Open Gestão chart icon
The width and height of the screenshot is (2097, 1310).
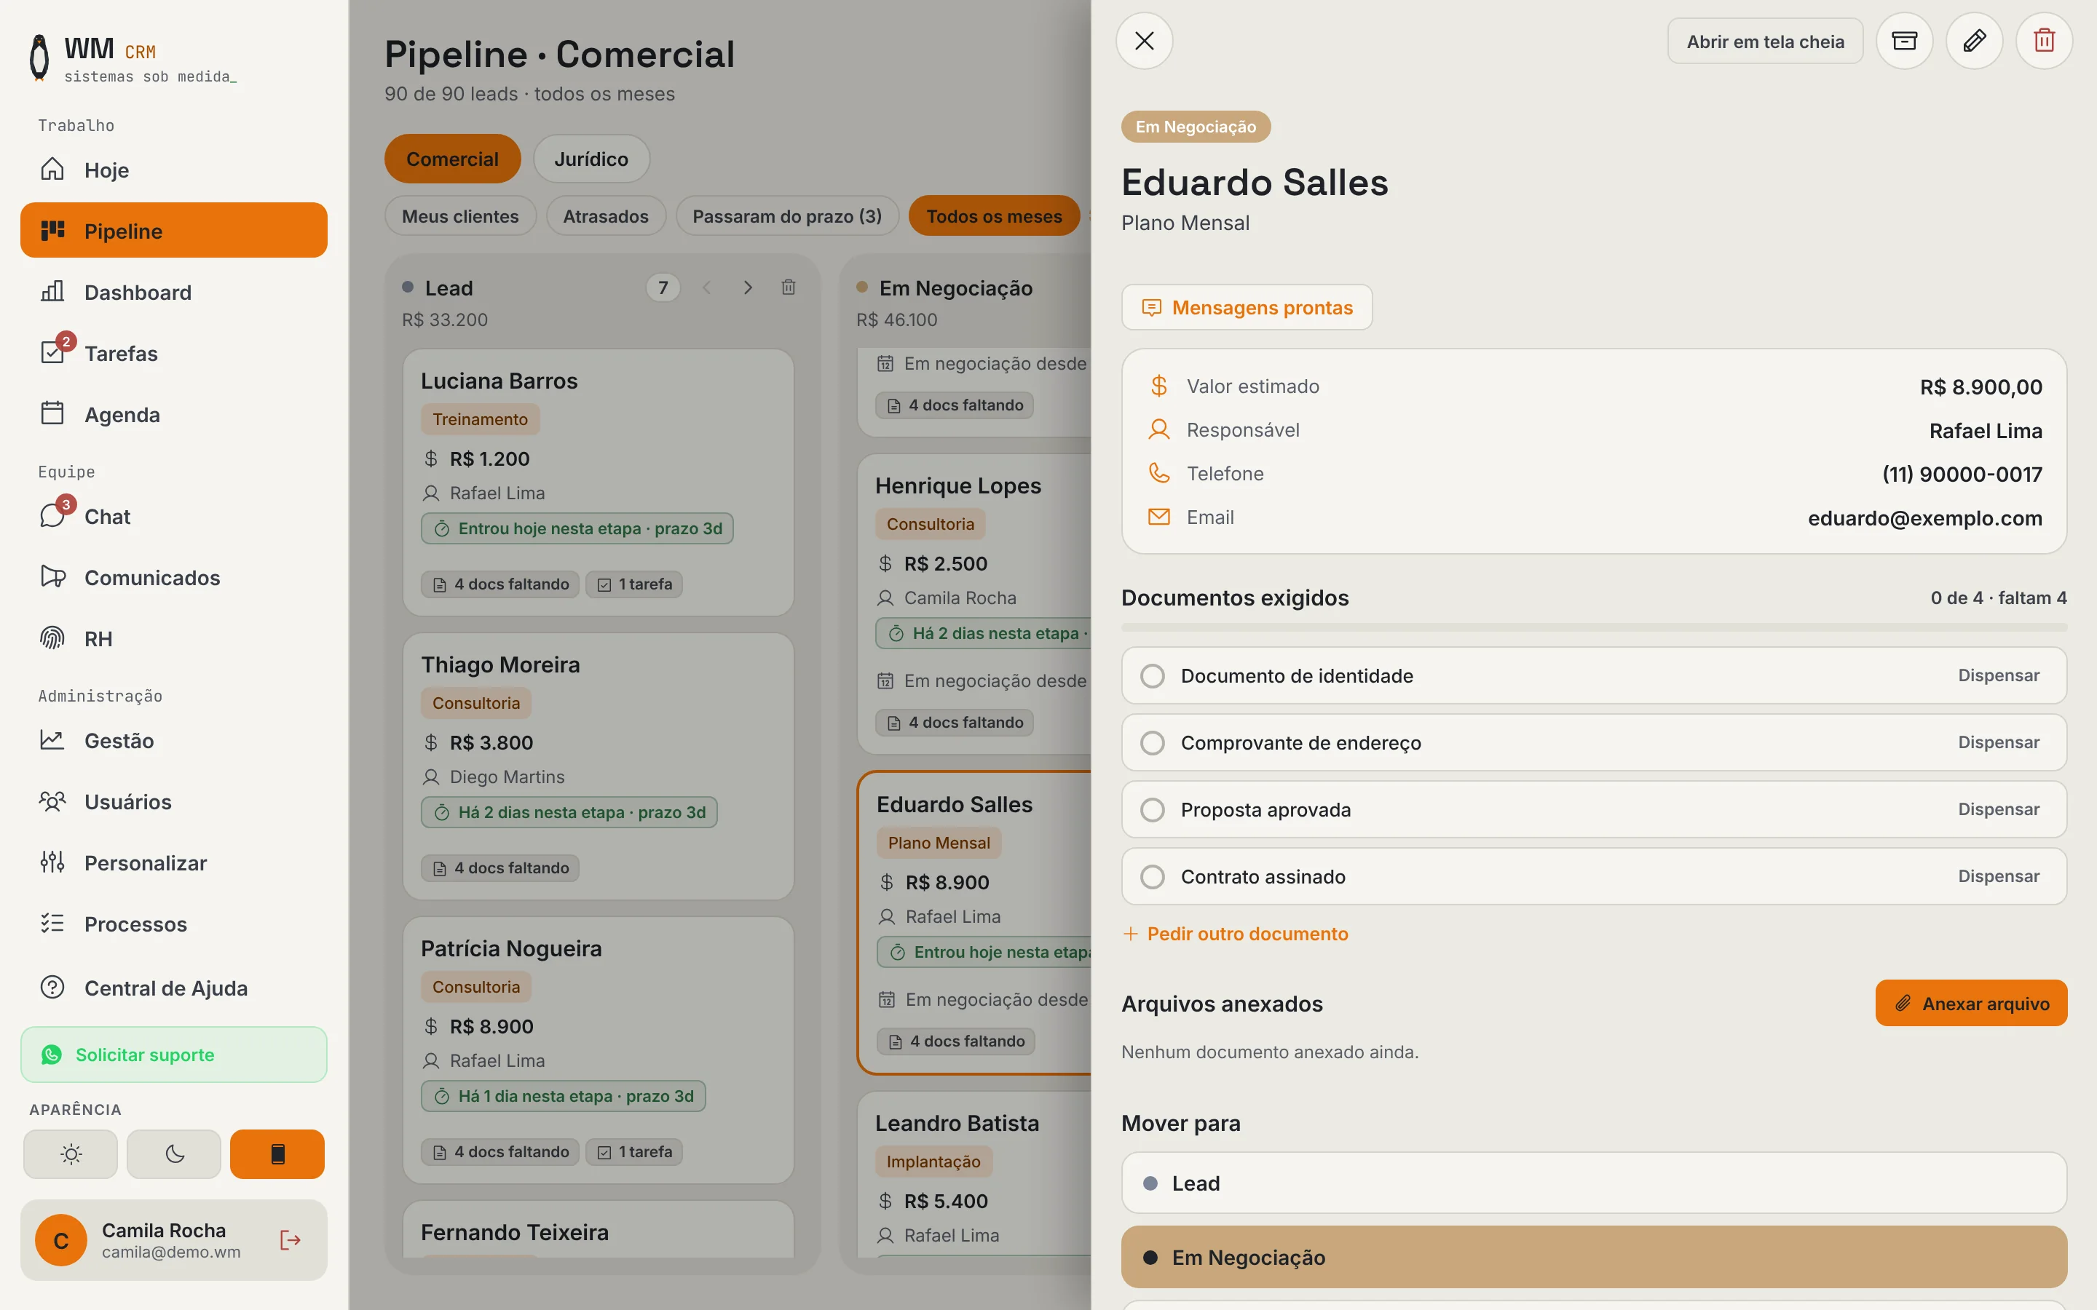[x=53, y=741]
